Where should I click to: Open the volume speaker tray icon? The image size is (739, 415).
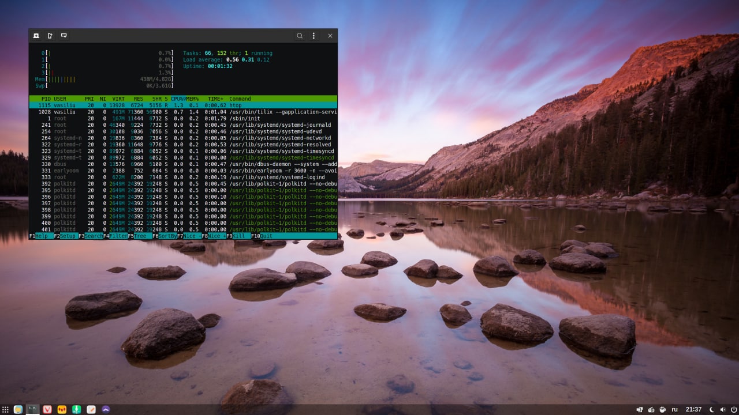tap(723, 409)
